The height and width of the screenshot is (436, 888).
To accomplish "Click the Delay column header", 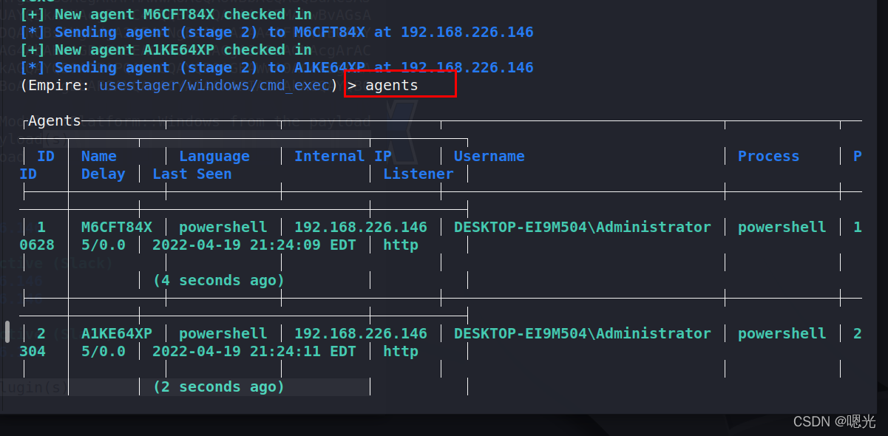I will click(x=103, y=174).
